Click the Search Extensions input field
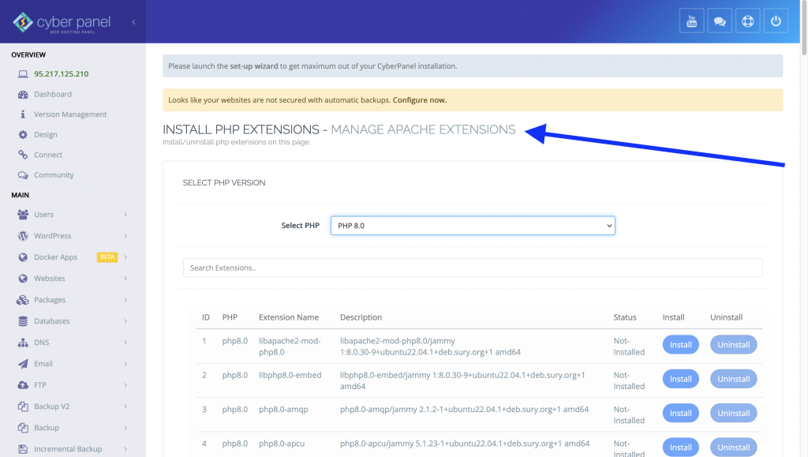 click(473, 268)
